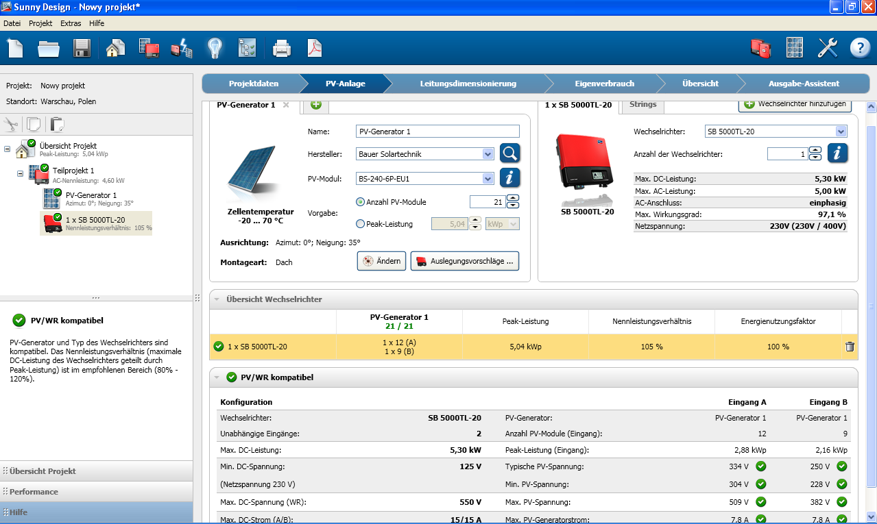Show PV module info for BS-240-6P-EU1
Viewport: 877px width, 524px height.
click(x=509, y=177)
